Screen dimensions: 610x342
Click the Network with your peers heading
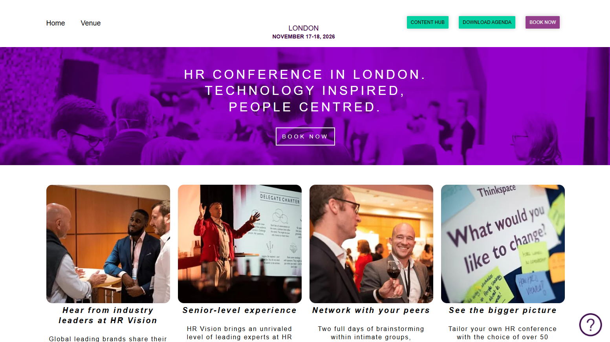click(371, 310)
